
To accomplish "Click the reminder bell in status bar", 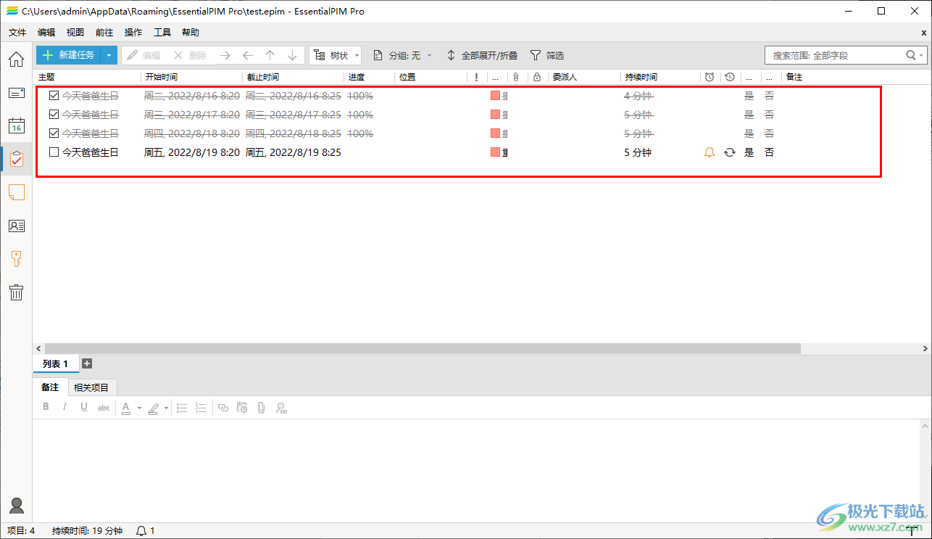I will click(x=141, y=531).
